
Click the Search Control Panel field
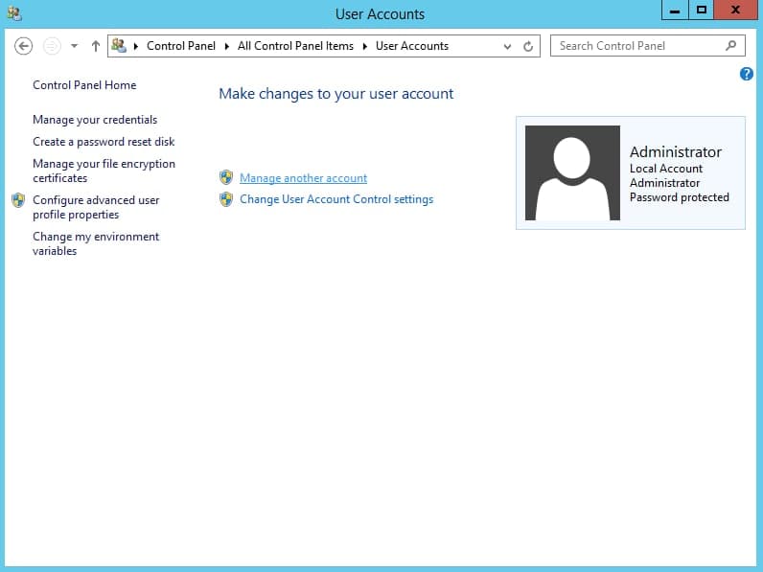click(648, 46)
